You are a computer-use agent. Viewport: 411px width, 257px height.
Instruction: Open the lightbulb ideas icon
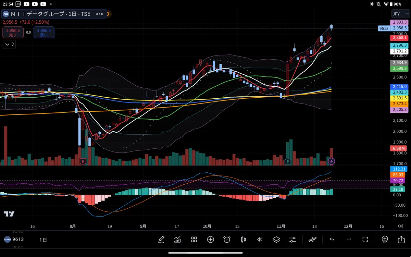[x=385, y=240]
